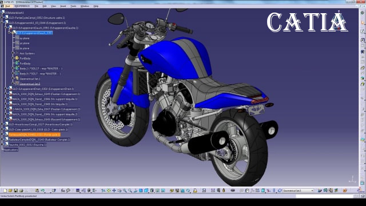Viewport: 366px width, 206px height.
Task: Open the Insert menu
Action: (x=63, y=6)
